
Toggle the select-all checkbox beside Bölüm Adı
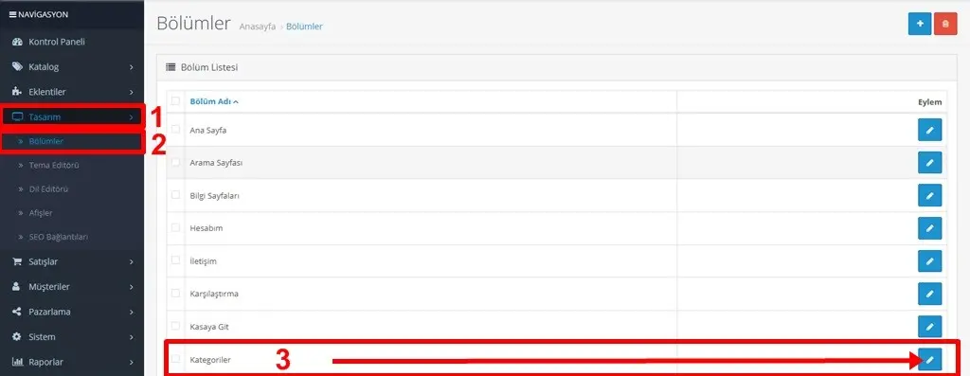click(x=175, y=100)
